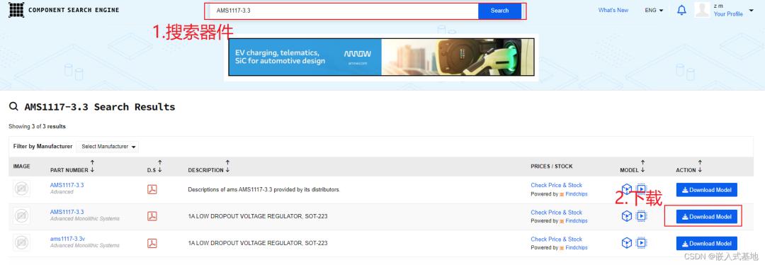View 3D model cube icon in first row
Image resolution: width=765 pixels, height=265 pixels.
coord(627,189)
